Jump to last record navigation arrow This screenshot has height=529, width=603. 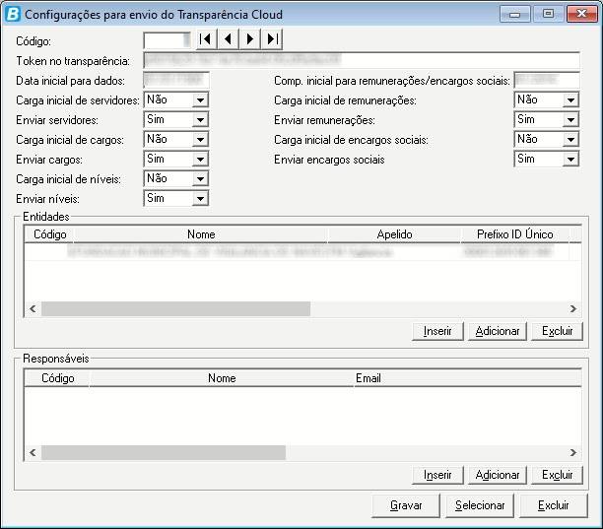click(x=272, y=40)
